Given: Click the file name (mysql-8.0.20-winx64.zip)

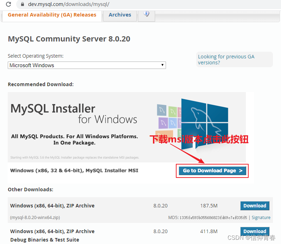Looking at the screenshot, I should tap(35, 218).
